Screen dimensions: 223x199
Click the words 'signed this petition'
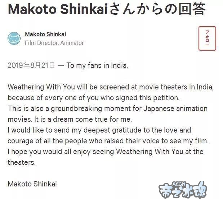pyautogui.click(x=147, y=98)
